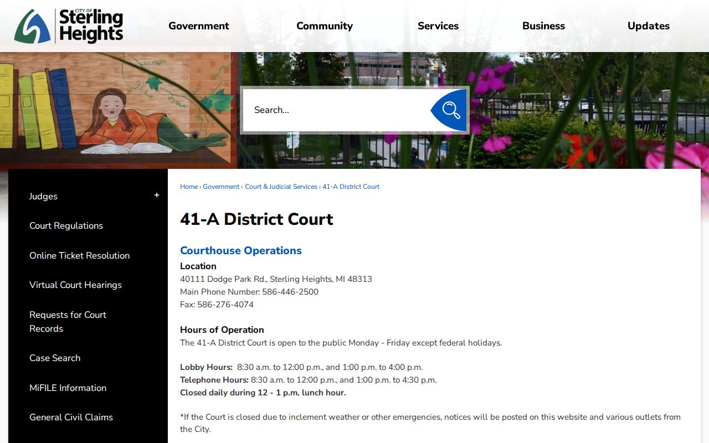709x443 pixels.
Task: Click the Government breadcrumb link
Action: click(x=221, y=187)
